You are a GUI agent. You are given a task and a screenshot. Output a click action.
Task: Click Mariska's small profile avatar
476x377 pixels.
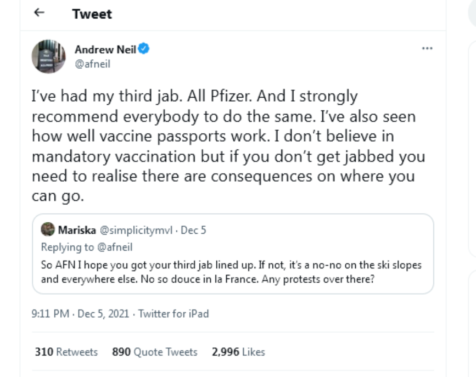coord(48,229)
